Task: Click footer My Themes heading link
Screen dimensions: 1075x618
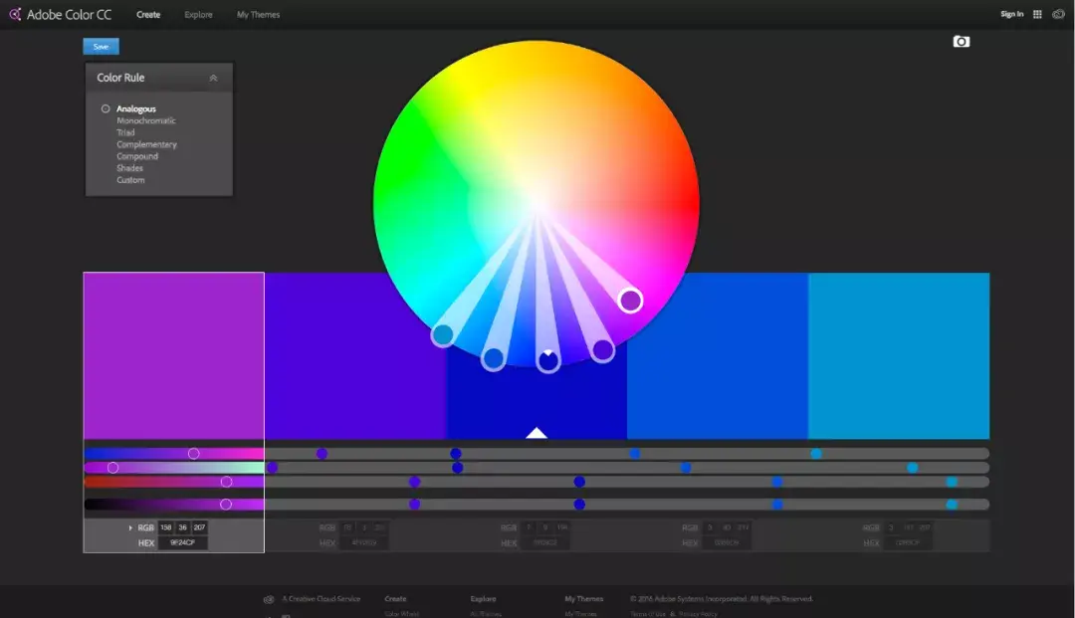Action: pos(584,599)
